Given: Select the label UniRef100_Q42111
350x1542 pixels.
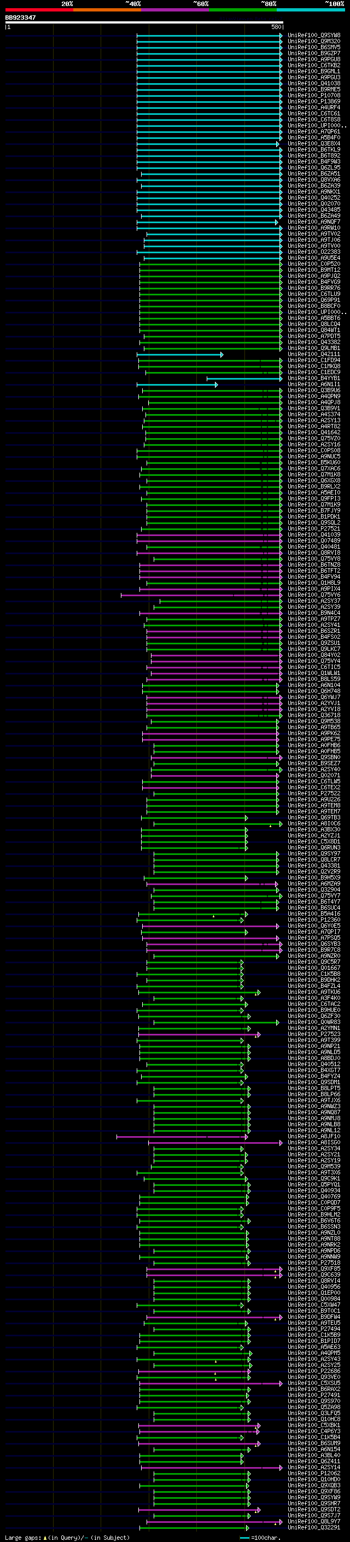Looking at the screenshot, I should click(x=314, y=355).
